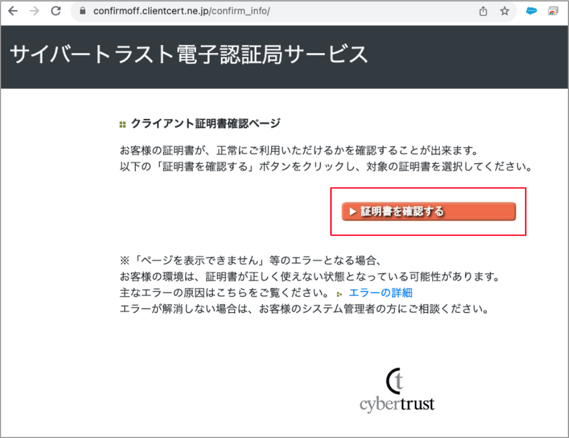Screen dimensions: 569x438
Task: Open the Salesforce cloud extension
Action: point(531,11)
